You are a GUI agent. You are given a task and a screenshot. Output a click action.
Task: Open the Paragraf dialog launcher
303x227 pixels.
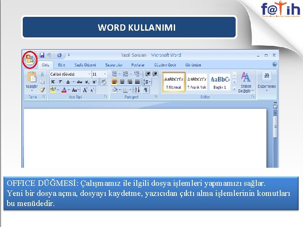tap(156, 96)
